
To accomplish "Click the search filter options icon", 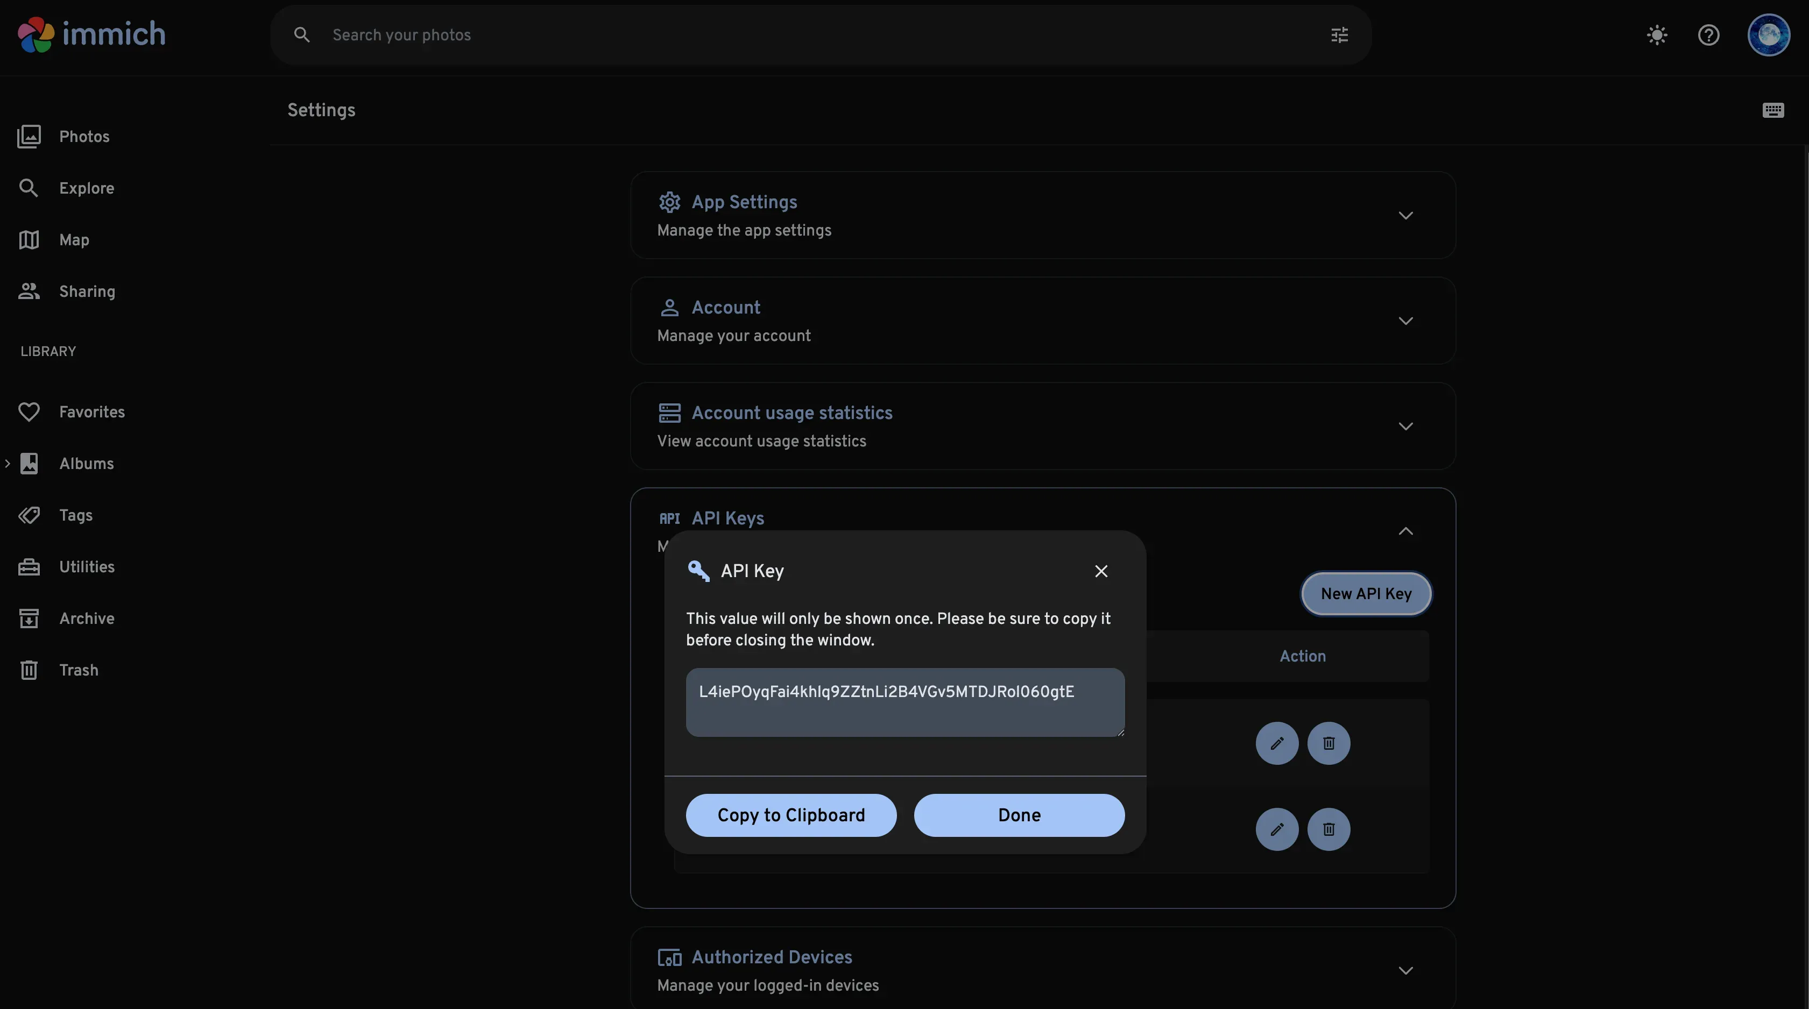I will [x=1339, y=35].
